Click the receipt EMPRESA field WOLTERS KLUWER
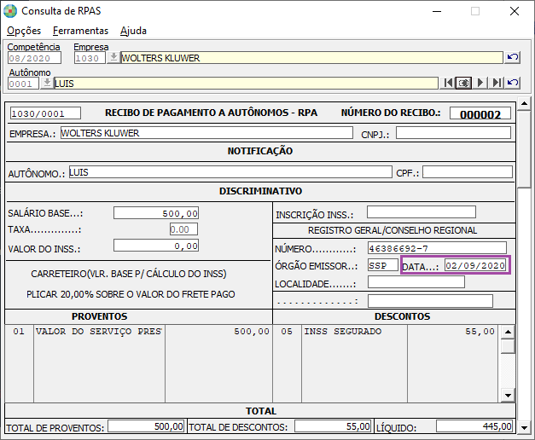Image resolution: width=535 pixels, height=440 pixels. pos(206,133)
